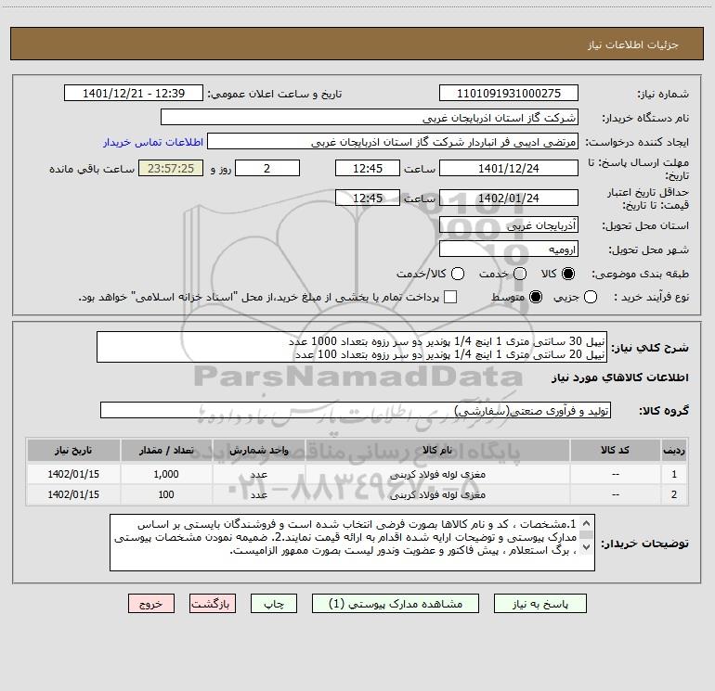The height and width of the screenshot is (691, 715).
Task: Click the نام دستگاه خریدار field
Action: point(370,118)
